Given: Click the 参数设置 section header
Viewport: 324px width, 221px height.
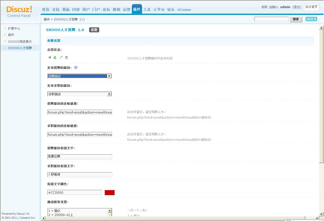Looking at the screenshot, I should pos(54,41).
